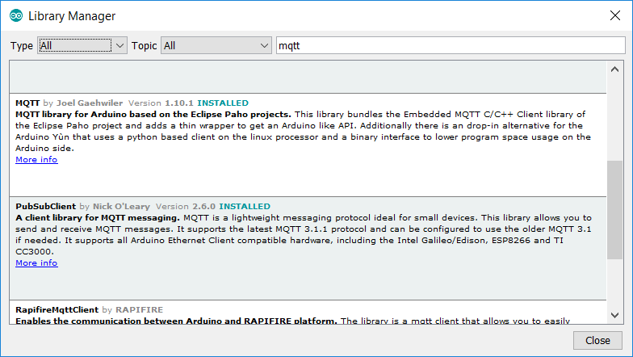This screenshot has height=357, width=633.
Task: Open More info link for PubSubClient
Action: tap(36, 263)
